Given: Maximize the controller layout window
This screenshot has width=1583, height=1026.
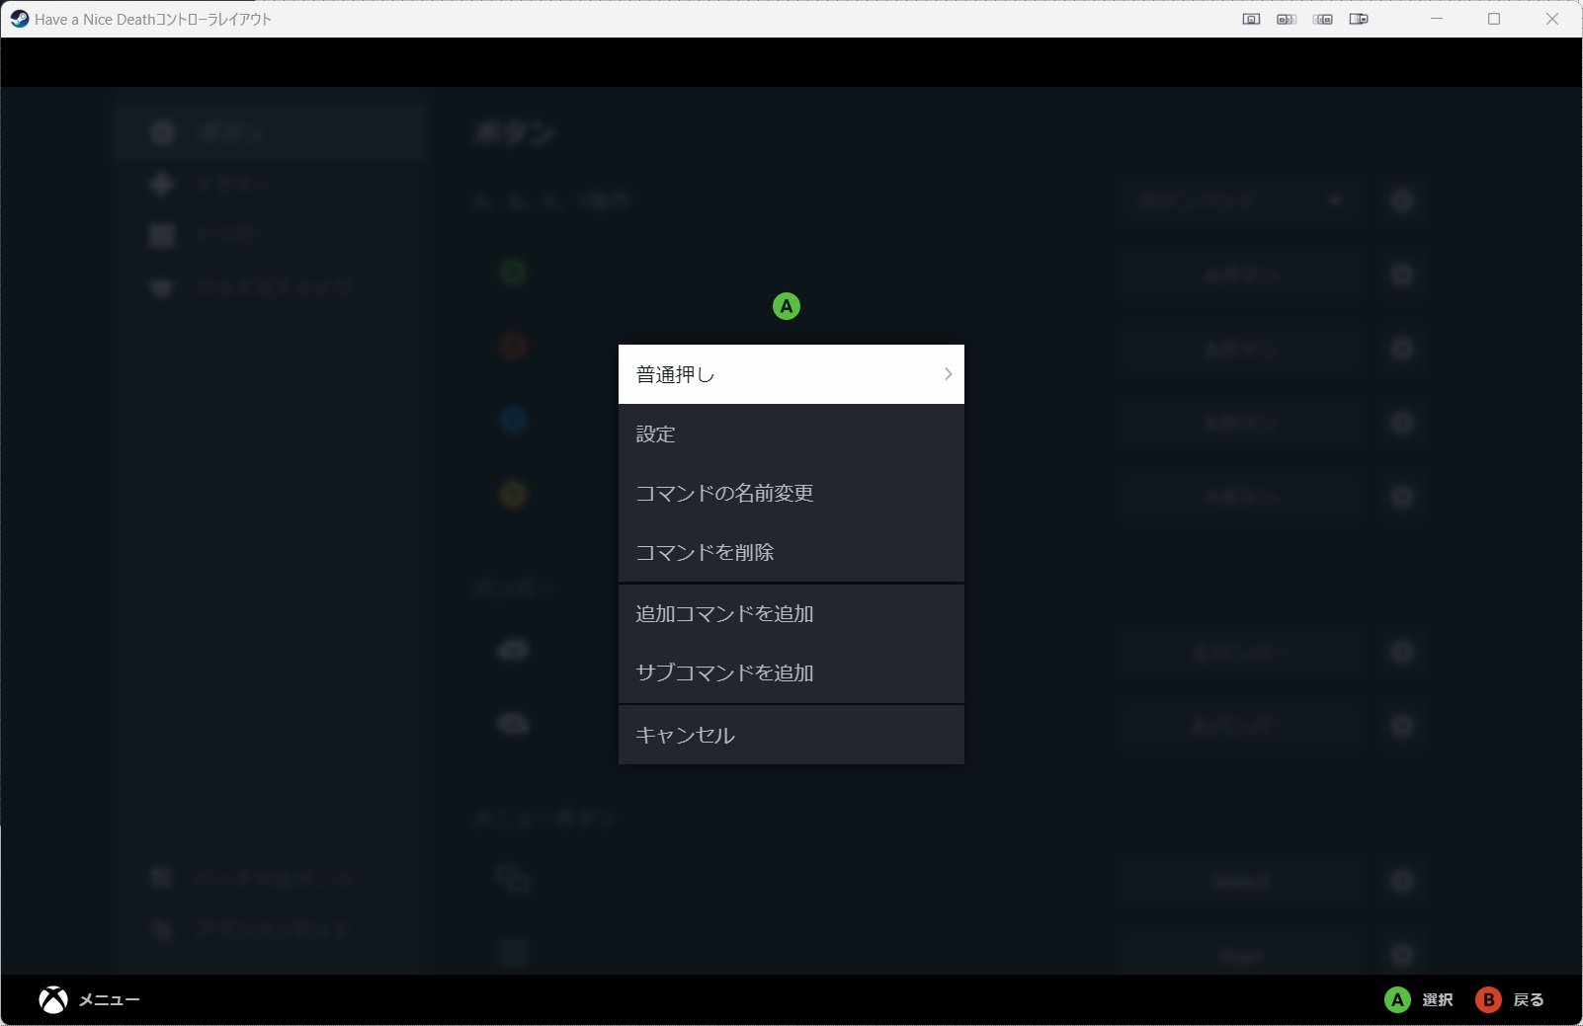Looking at the screenshot, I should [x=1494, y=19].
